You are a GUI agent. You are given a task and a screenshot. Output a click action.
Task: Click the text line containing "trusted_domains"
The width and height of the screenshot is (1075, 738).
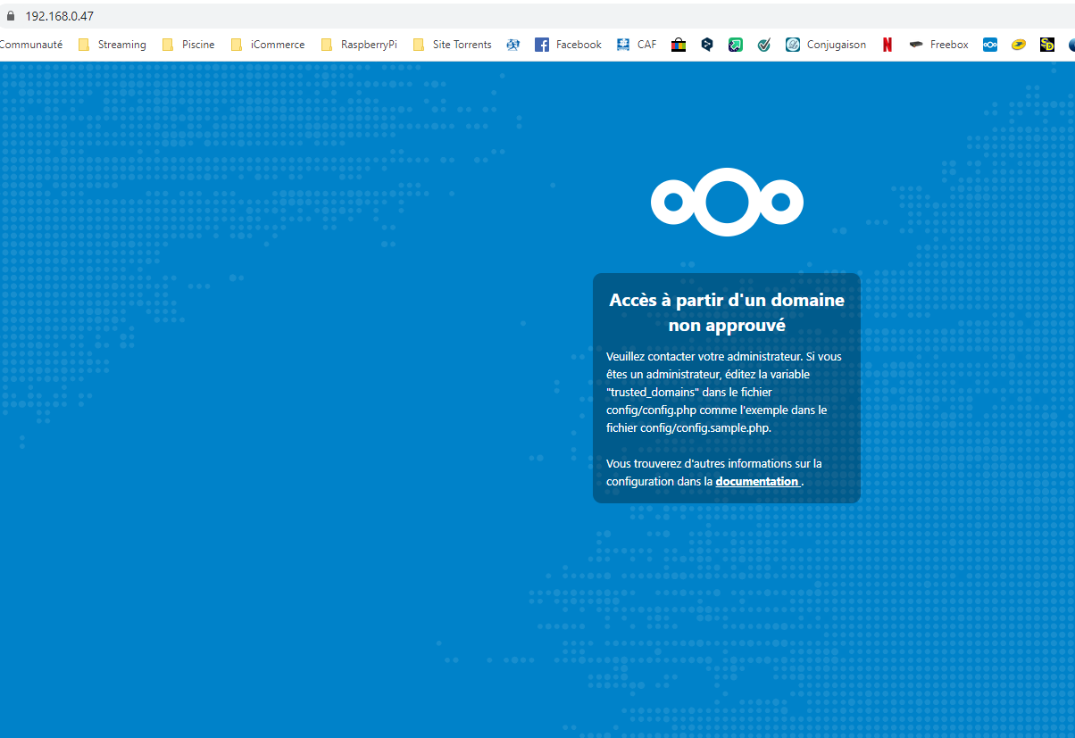(x=689, y=392)
